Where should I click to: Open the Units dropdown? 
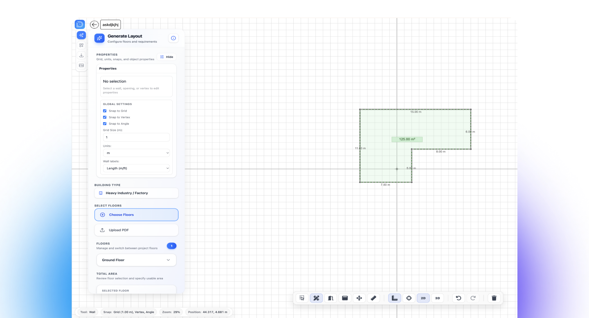(136, 153)
